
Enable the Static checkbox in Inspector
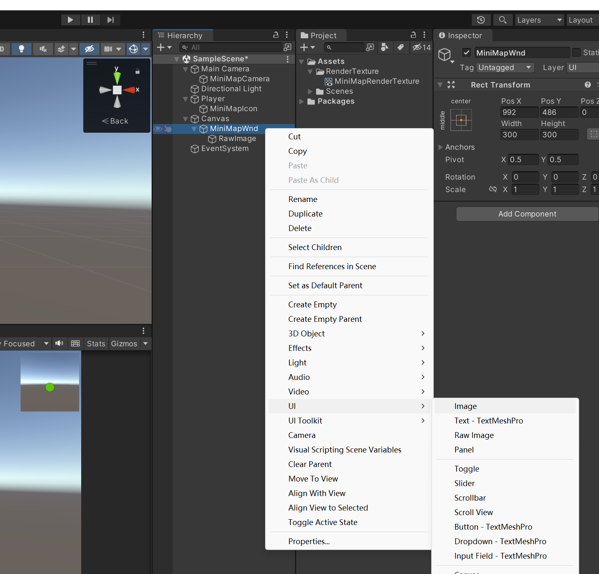coord(576,53)
